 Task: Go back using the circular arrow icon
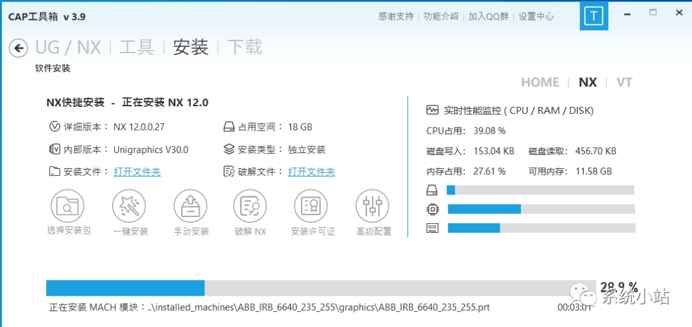18,48
